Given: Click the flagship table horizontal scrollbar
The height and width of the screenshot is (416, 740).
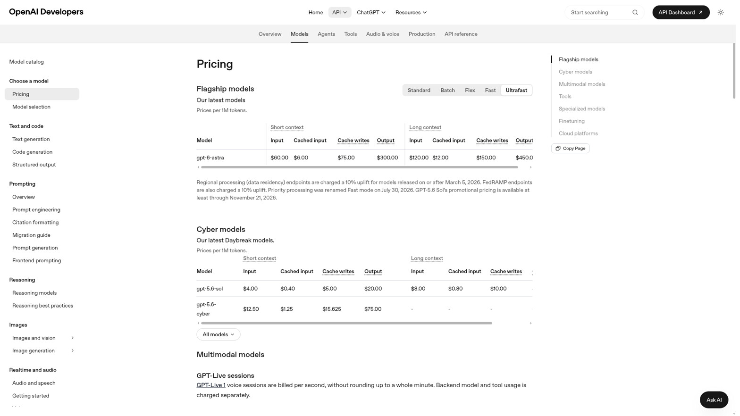Looking at the screenshot, I should 359,167.
